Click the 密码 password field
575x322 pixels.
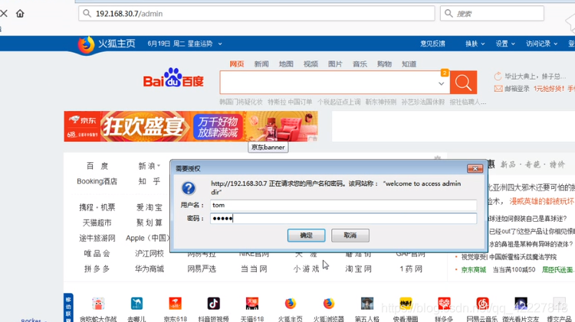[343, 219]
